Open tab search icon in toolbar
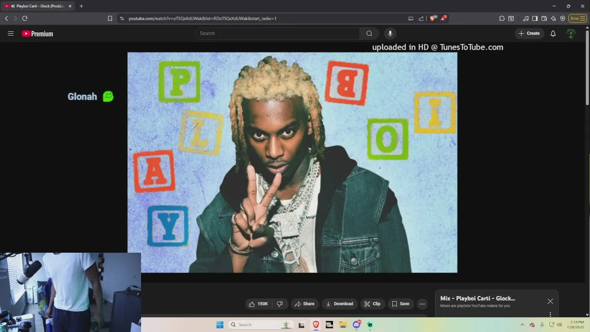Image resolution: width=590 pixels, height=332 pixels. point(511,18)
